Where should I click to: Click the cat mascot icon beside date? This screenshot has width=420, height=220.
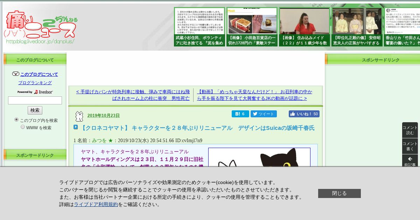(x=79, y=116)
